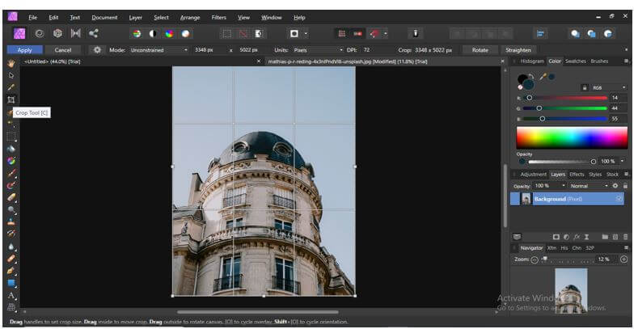Select the Color Picker tool in left toolbar
This screenshot has width=638, height=329.
coord(11,87)
